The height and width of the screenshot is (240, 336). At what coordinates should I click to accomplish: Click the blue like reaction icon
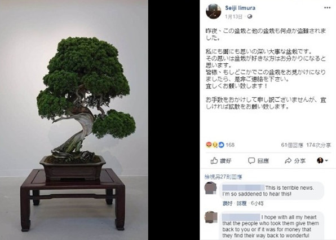(x=221, y=145)
